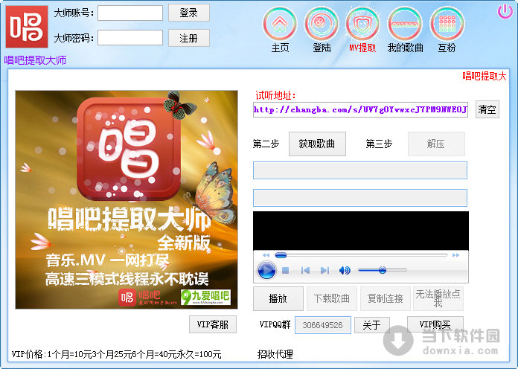Viewport: 518px width, 369px height.
Task: Click the 登录 button
Action: tap(188, 13)
